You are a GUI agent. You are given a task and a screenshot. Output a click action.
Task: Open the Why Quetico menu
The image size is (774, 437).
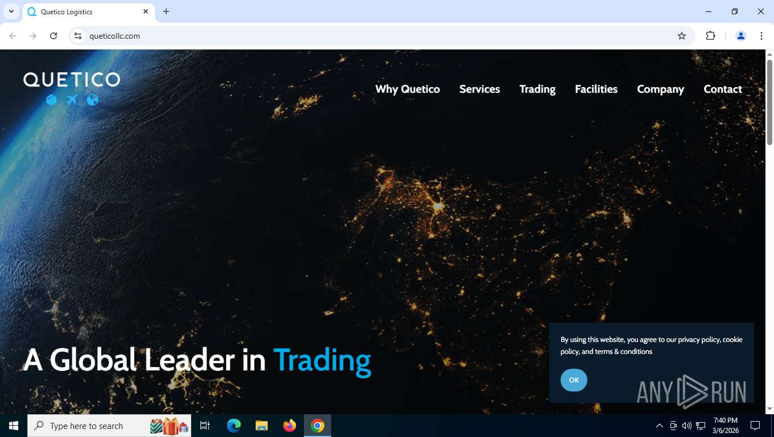click(407, 89)
